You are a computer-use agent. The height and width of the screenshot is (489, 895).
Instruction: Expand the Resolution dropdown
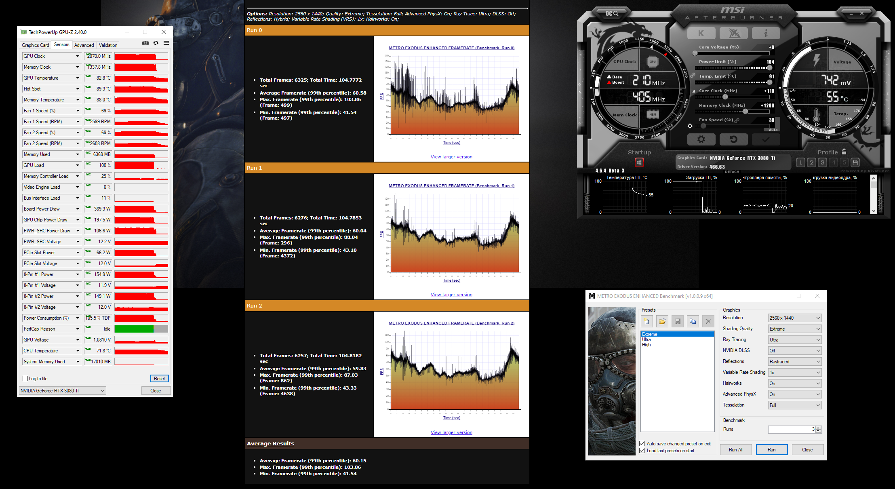(794, 318)
